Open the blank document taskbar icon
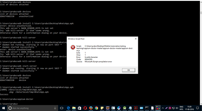Viewport: 202px width, 111px height. tap(153, 108)
